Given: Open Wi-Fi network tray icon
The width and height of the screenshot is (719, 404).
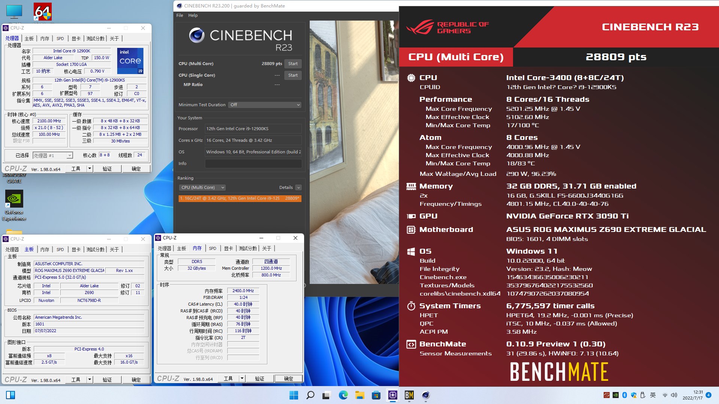Looking at the screenshot, I should [x=665, y=395].
